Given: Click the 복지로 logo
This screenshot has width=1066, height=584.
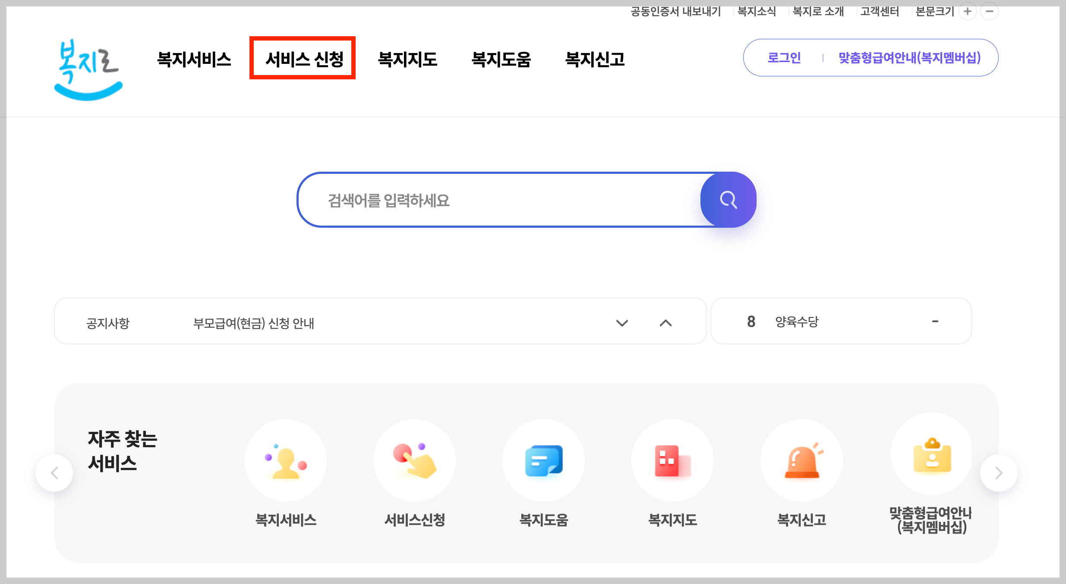Looking at the screenshot, I should [88, 69].
